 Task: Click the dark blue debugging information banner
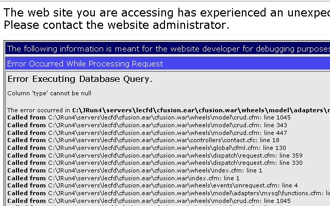[x=168, y=48]
